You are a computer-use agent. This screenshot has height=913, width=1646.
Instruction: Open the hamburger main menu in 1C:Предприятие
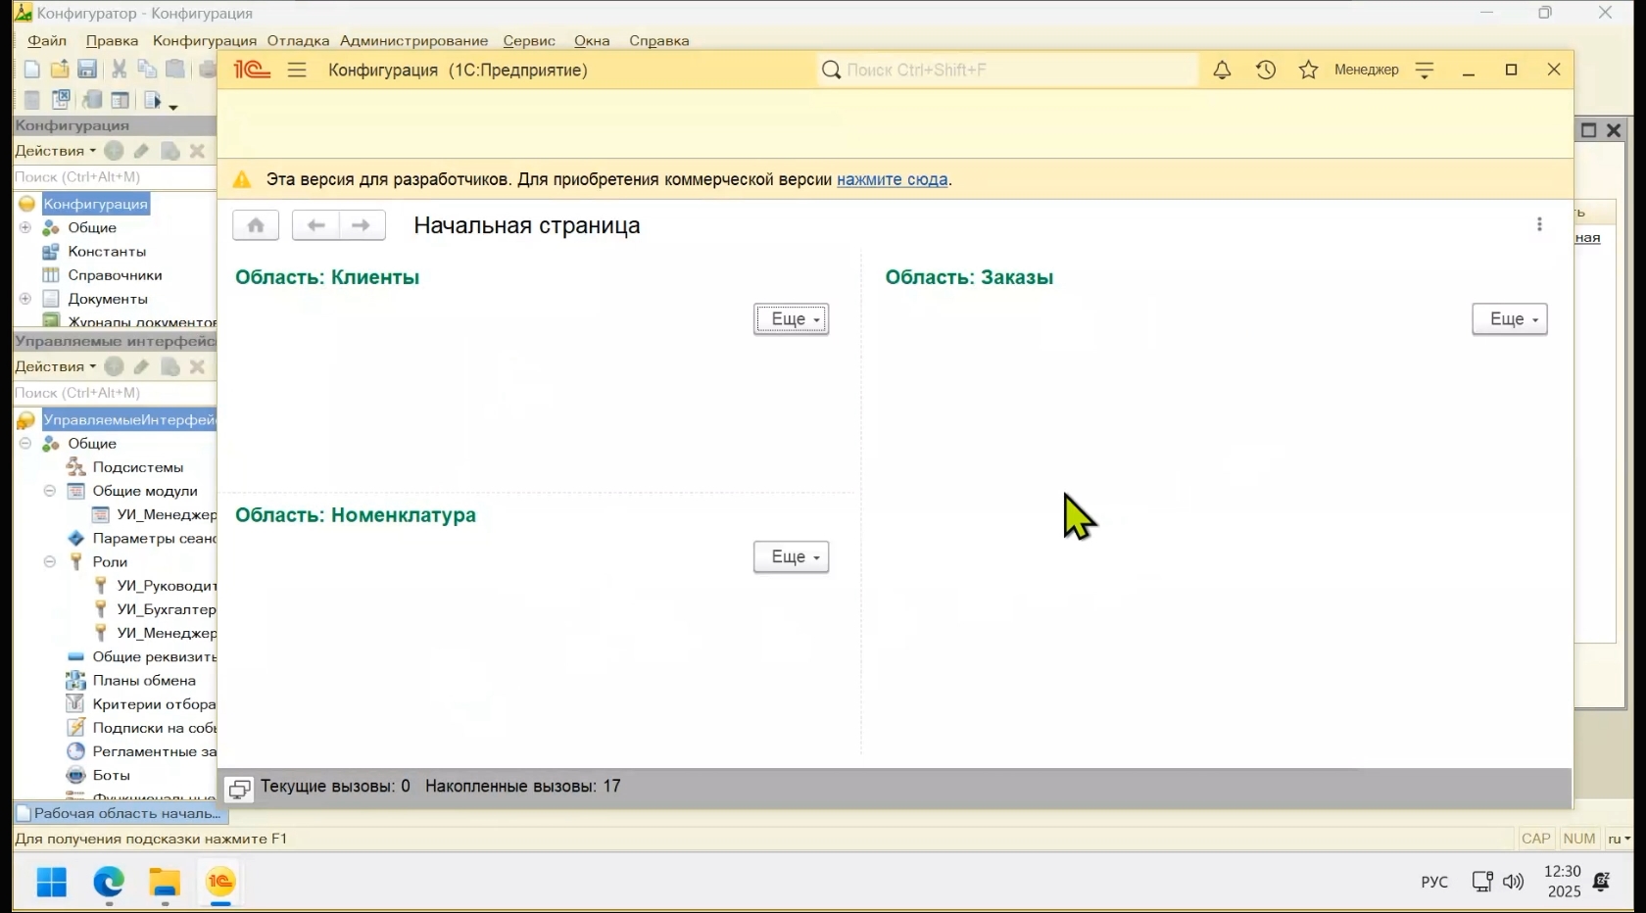click(x=297, y=70)
